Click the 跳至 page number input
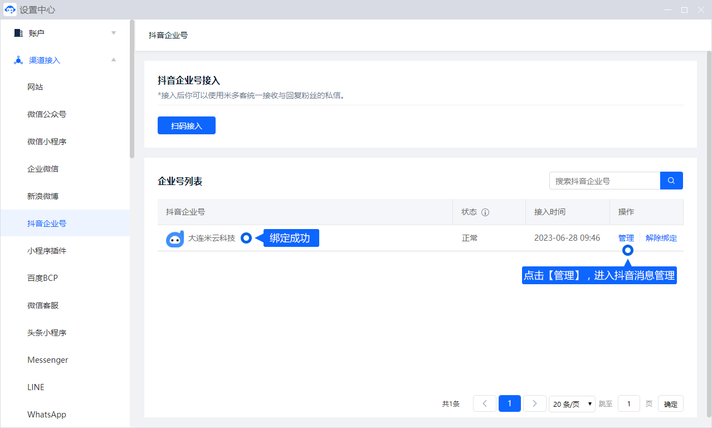 click(x=629, y=403)
